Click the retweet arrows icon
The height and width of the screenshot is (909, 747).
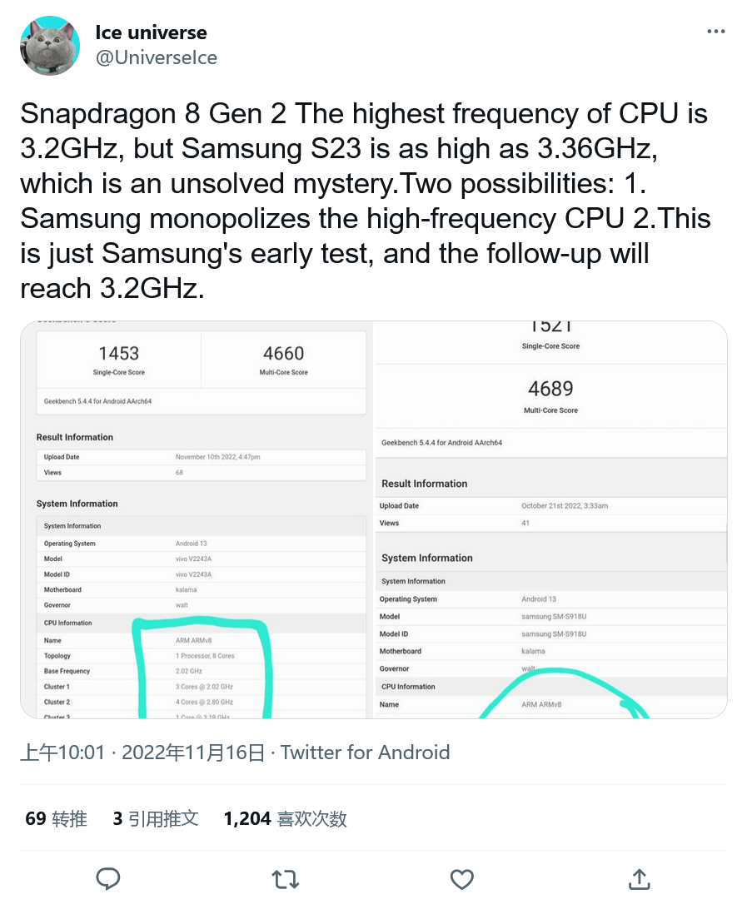pyautogui.click(x=286, y=879)
